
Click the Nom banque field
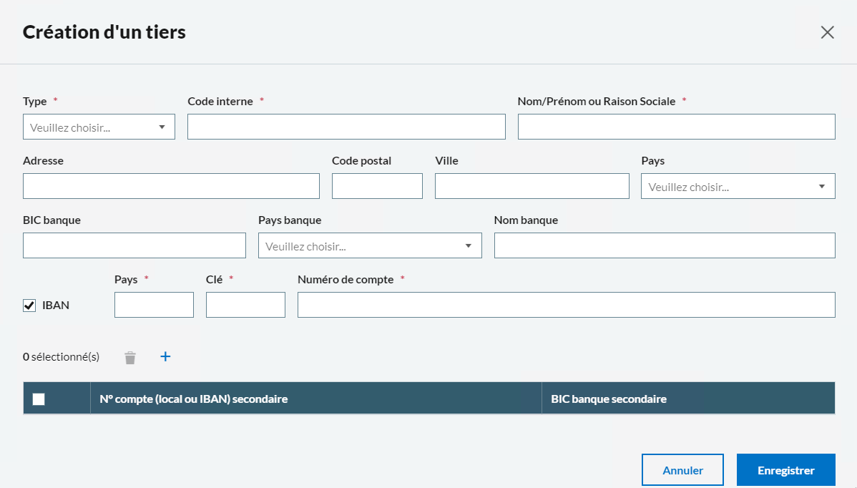(664, 246)
